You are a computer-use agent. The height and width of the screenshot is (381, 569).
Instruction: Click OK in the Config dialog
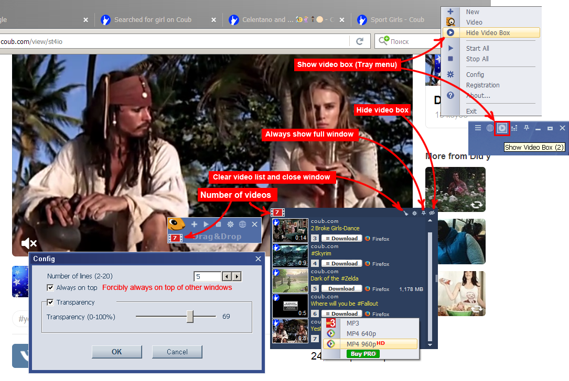(x=117, y=352)
